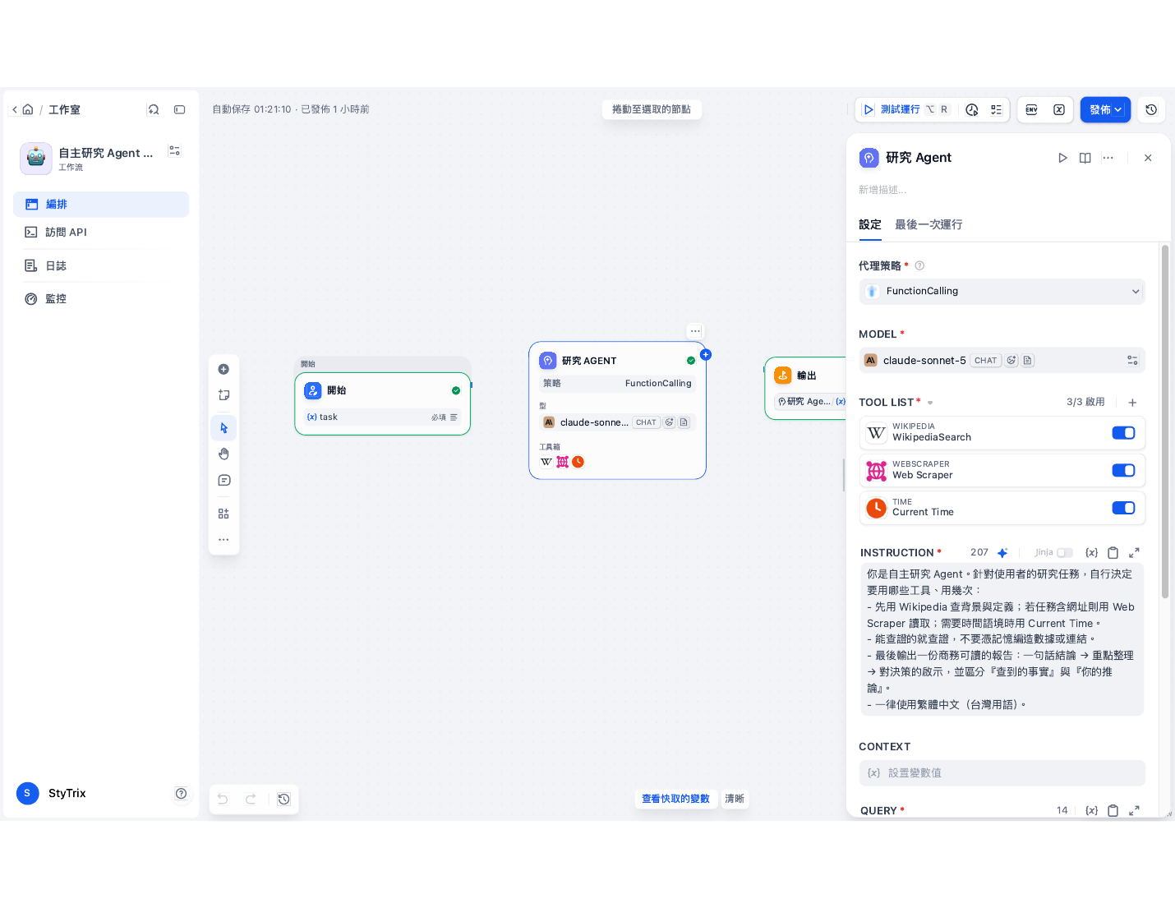Disable the Current Time tool toggle
The image size is (1175, 908).
click(x=1123, y=508)
